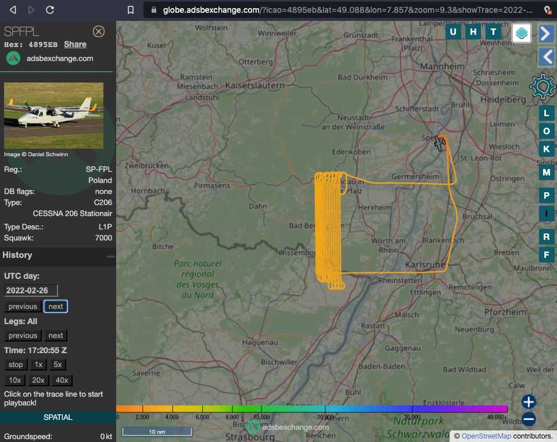This screenshot has height=442, width=557.
Task: Click the bookmark icon in address bar
Action: coord(131,10)
